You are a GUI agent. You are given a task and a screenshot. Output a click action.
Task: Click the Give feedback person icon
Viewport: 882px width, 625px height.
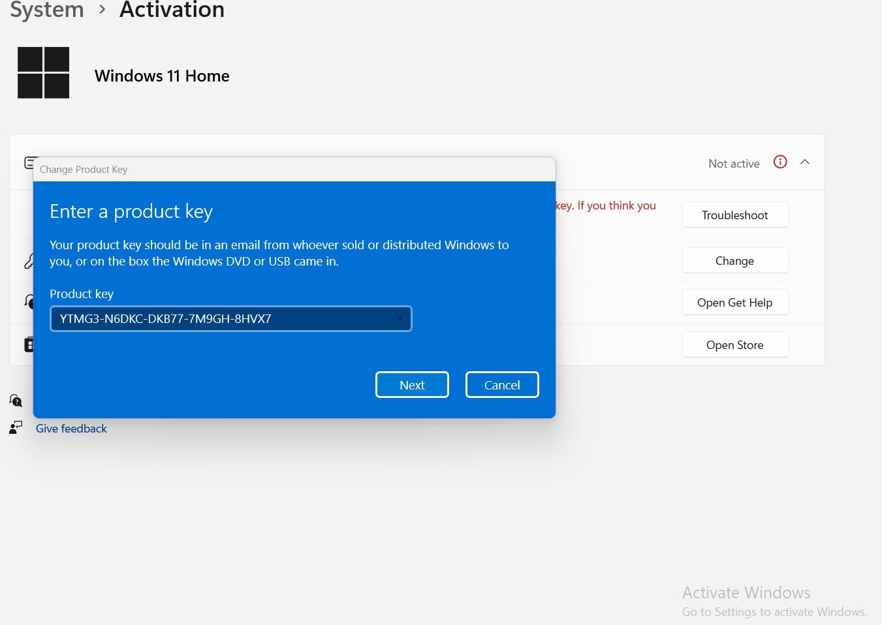tap(16, 428)
